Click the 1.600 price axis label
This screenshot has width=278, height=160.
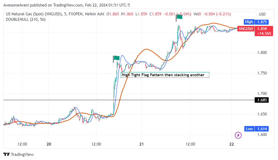(262, 134)
